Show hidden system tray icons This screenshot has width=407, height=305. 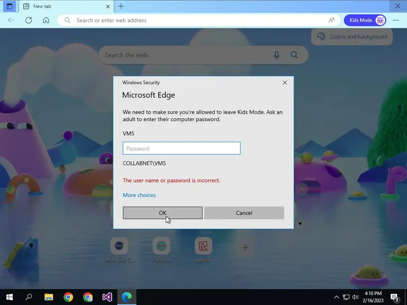(336, 297)
